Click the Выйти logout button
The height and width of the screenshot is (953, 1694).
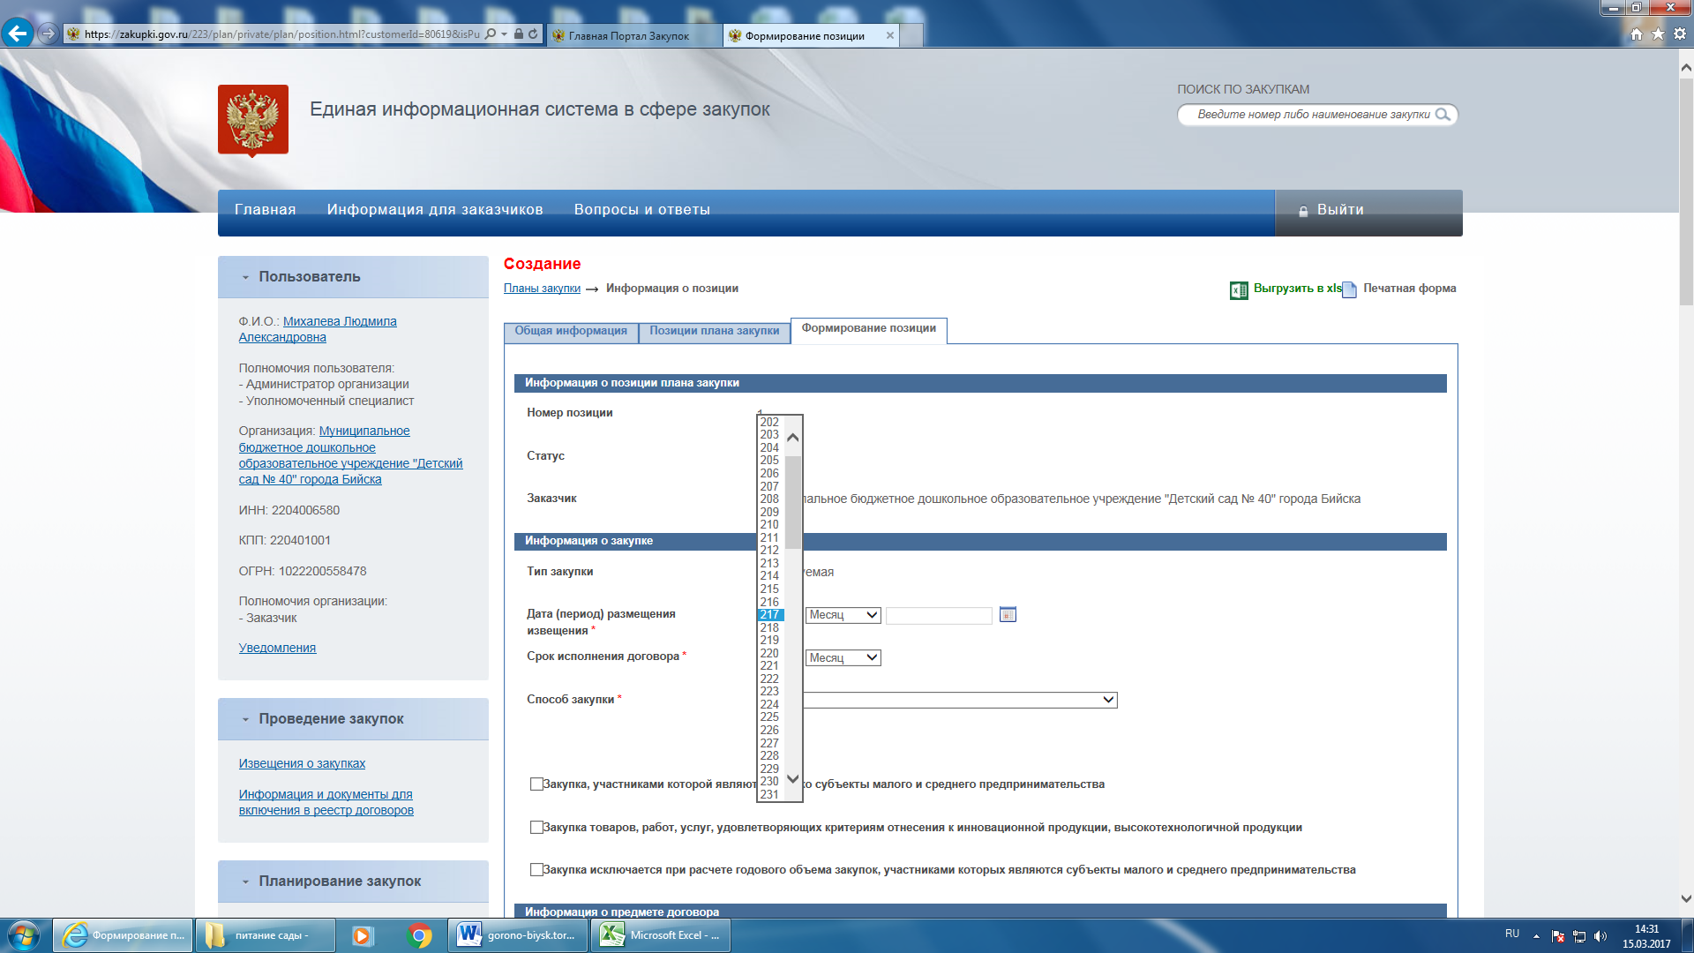pyautogui.click(x=1339, y=210)
